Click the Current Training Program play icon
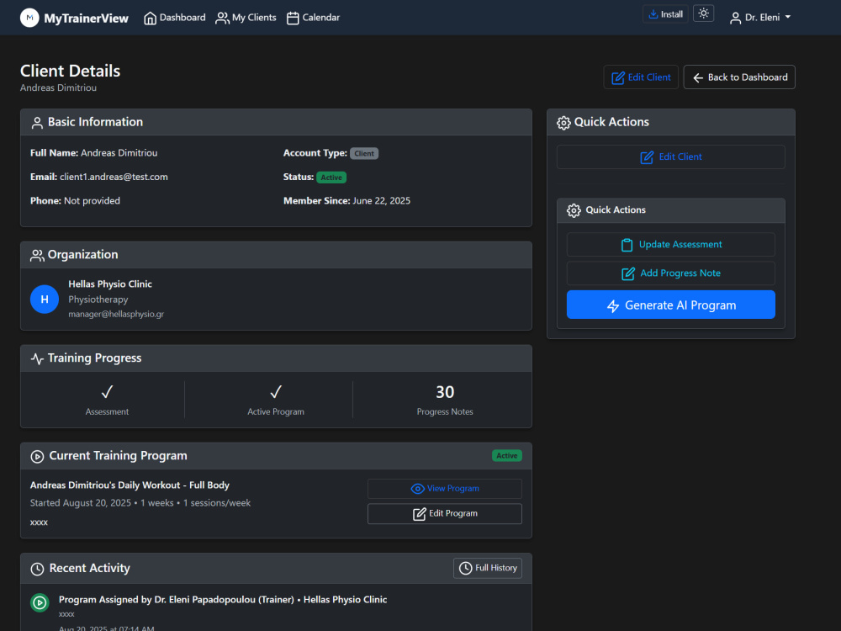The width and height of the screenshot is (841, 631). (37, 457)
